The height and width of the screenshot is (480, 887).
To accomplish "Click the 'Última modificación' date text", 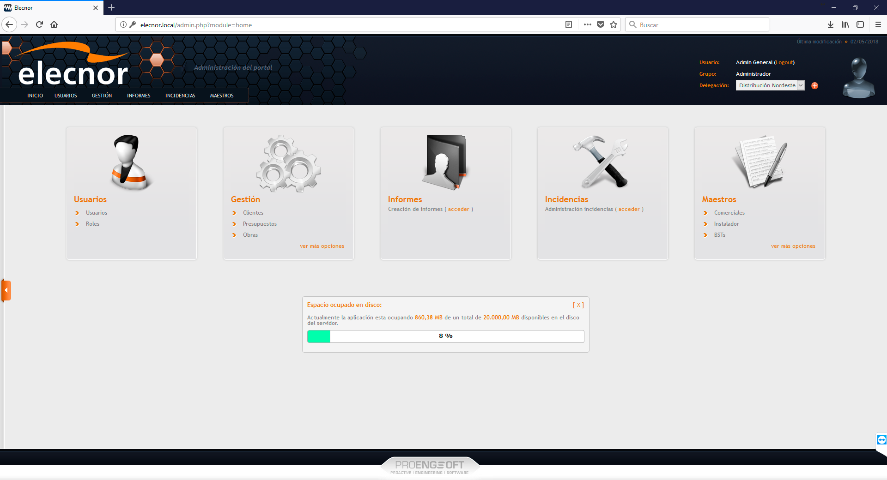I will point(837,42).
